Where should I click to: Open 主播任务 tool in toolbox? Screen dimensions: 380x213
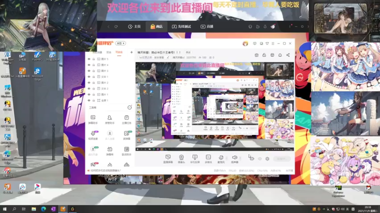point(126,120)
